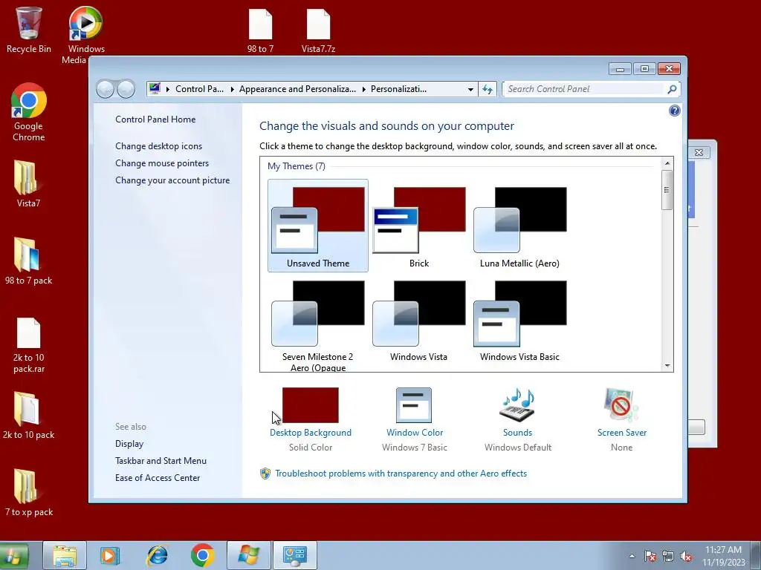Launch Internet Explorer from the taskbar
This screenshot has width=761, height=570.
tap(158, 556)
